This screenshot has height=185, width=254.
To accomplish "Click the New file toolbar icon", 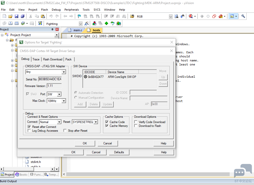I will pyautogui.click(x=4, y=16).
